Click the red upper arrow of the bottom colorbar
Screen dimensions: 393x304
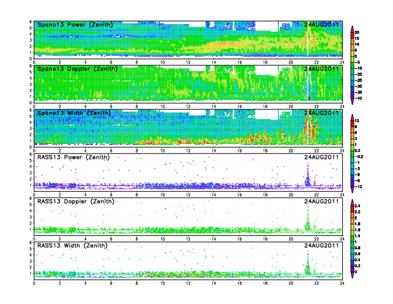coord(352,203)
